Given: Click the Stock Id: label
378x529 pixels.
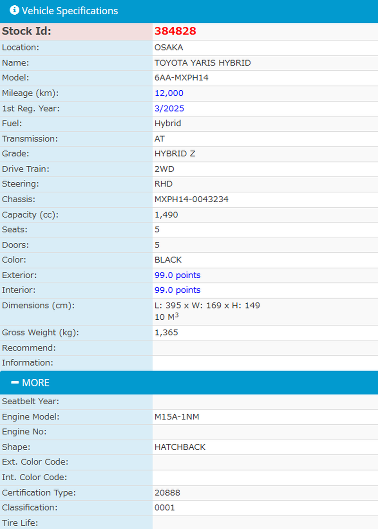Looking at the screenshot, I should click(26, 31).
